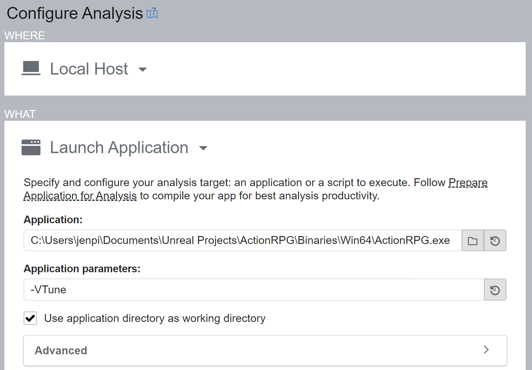Select the Local Host target text
The width and height of the screenshot is (532, 370).
pyautogui.click(x=89, y=69)
